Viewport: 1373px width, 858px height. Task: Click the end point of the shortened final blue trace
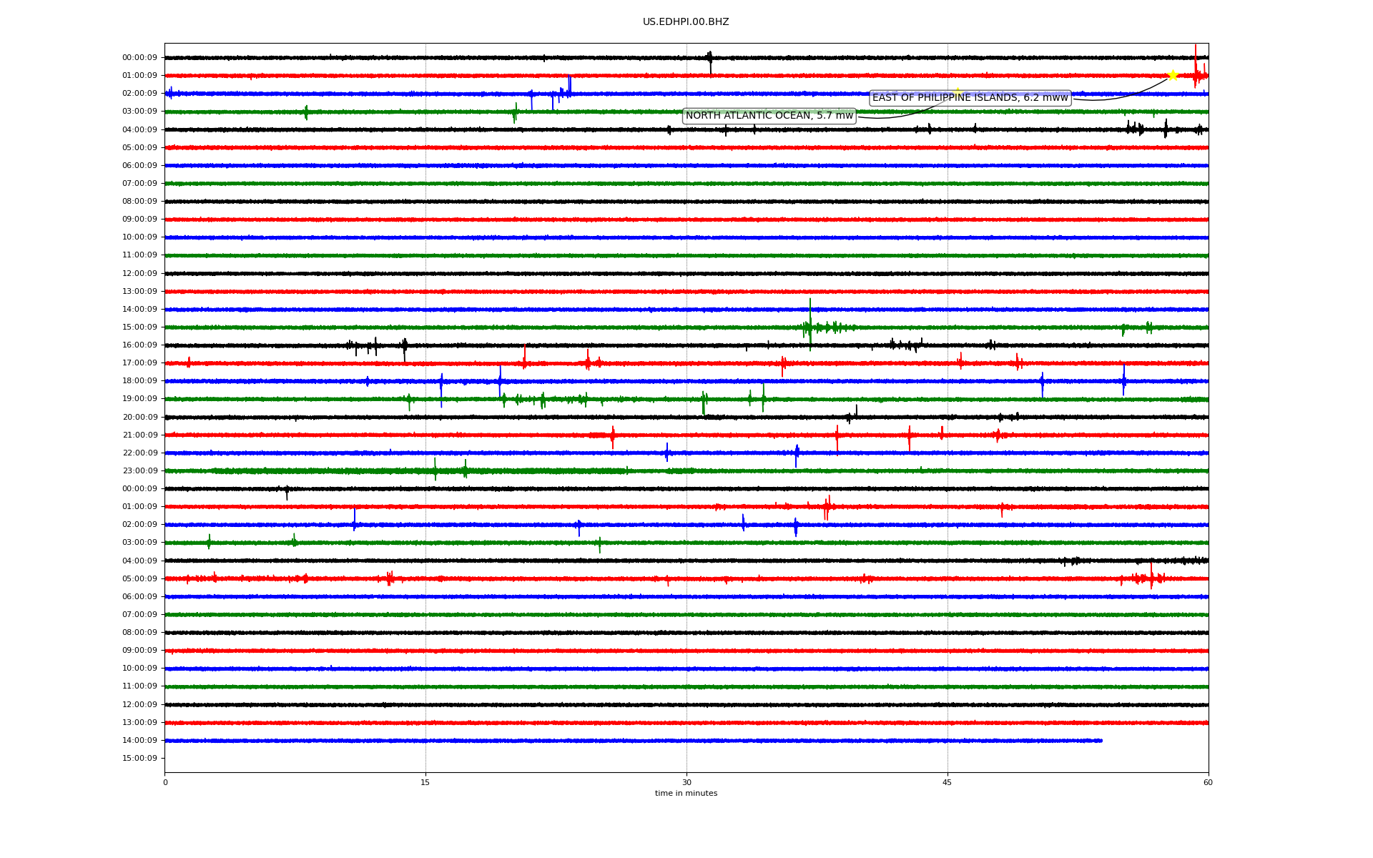click(1101, 741)
